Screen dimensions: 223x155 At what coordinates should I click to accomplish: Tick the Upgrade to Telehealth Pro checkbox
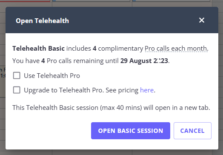17,90
